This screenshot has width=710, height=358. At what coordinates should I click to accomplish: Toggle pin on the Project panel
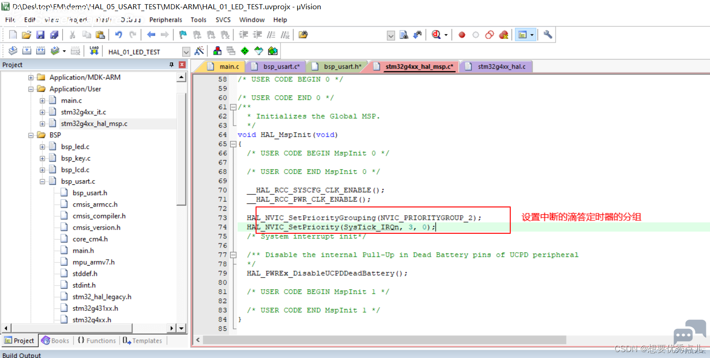[x=172, y=65]
